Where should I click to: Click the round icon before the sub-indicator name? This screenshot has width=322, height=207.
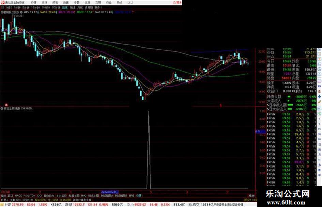coord(2,108)
